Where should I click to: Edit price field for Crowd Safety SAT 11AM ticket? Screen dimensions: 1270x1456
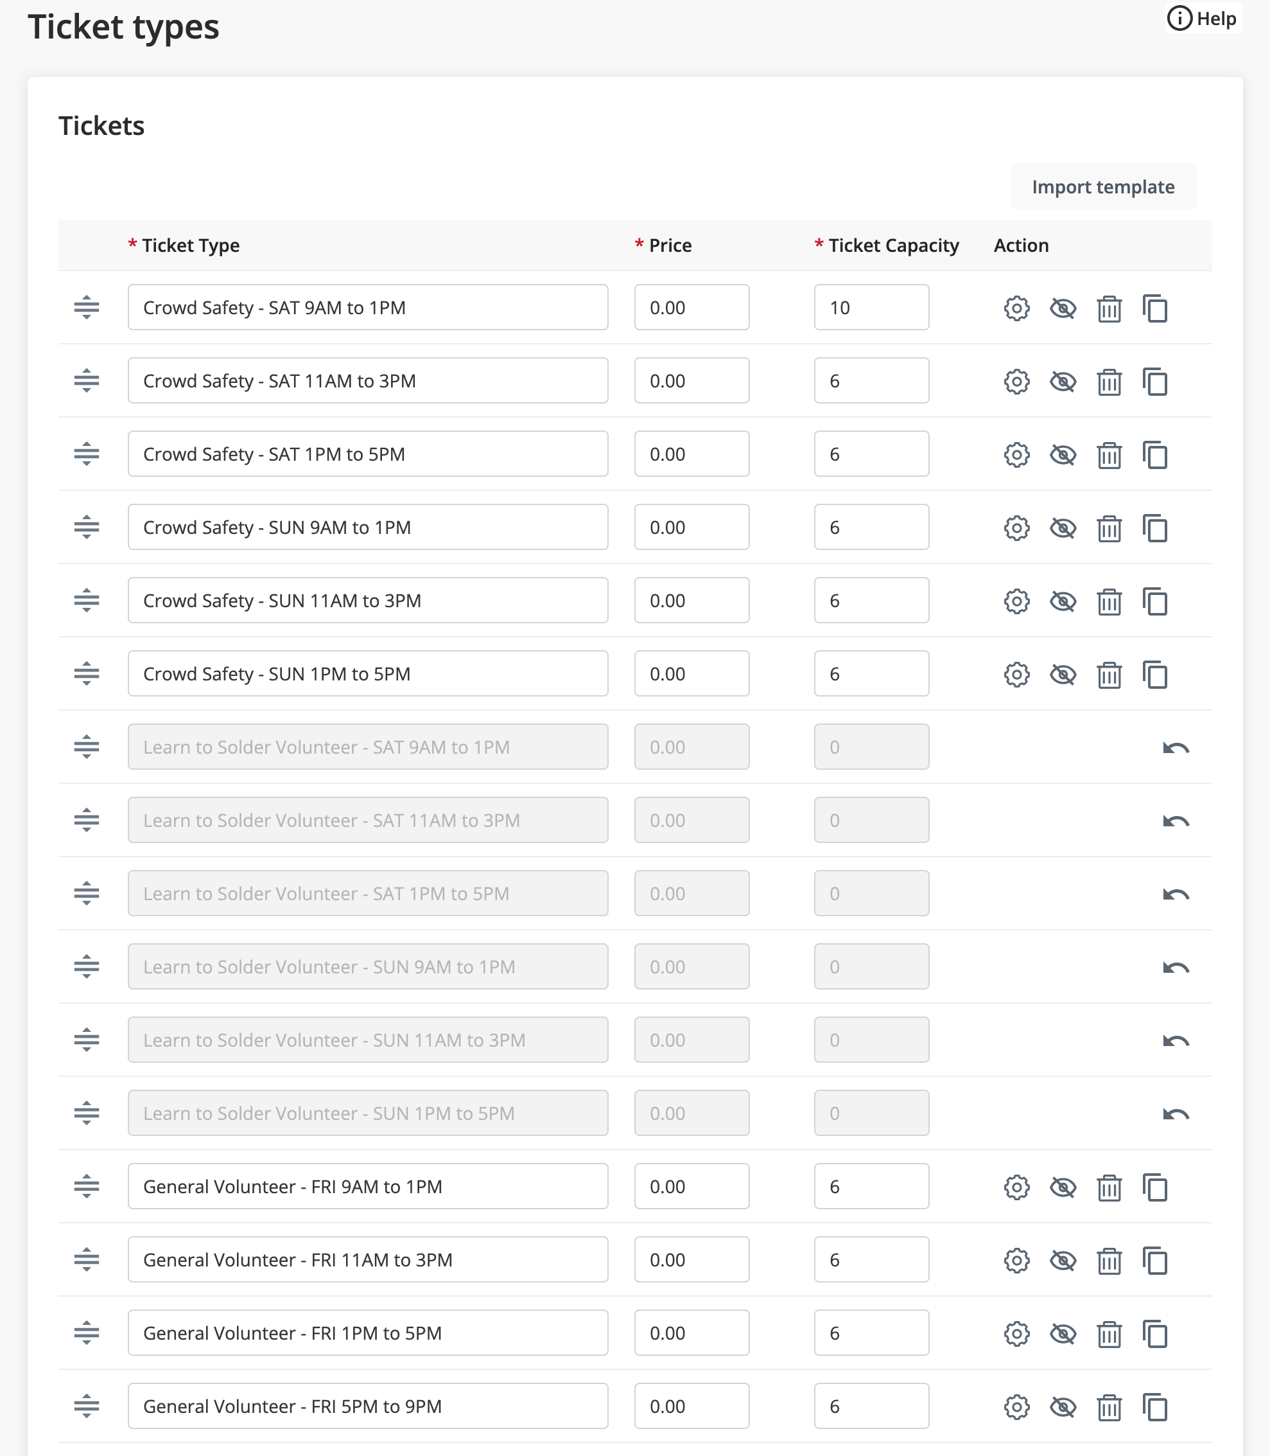pos(692,381)
